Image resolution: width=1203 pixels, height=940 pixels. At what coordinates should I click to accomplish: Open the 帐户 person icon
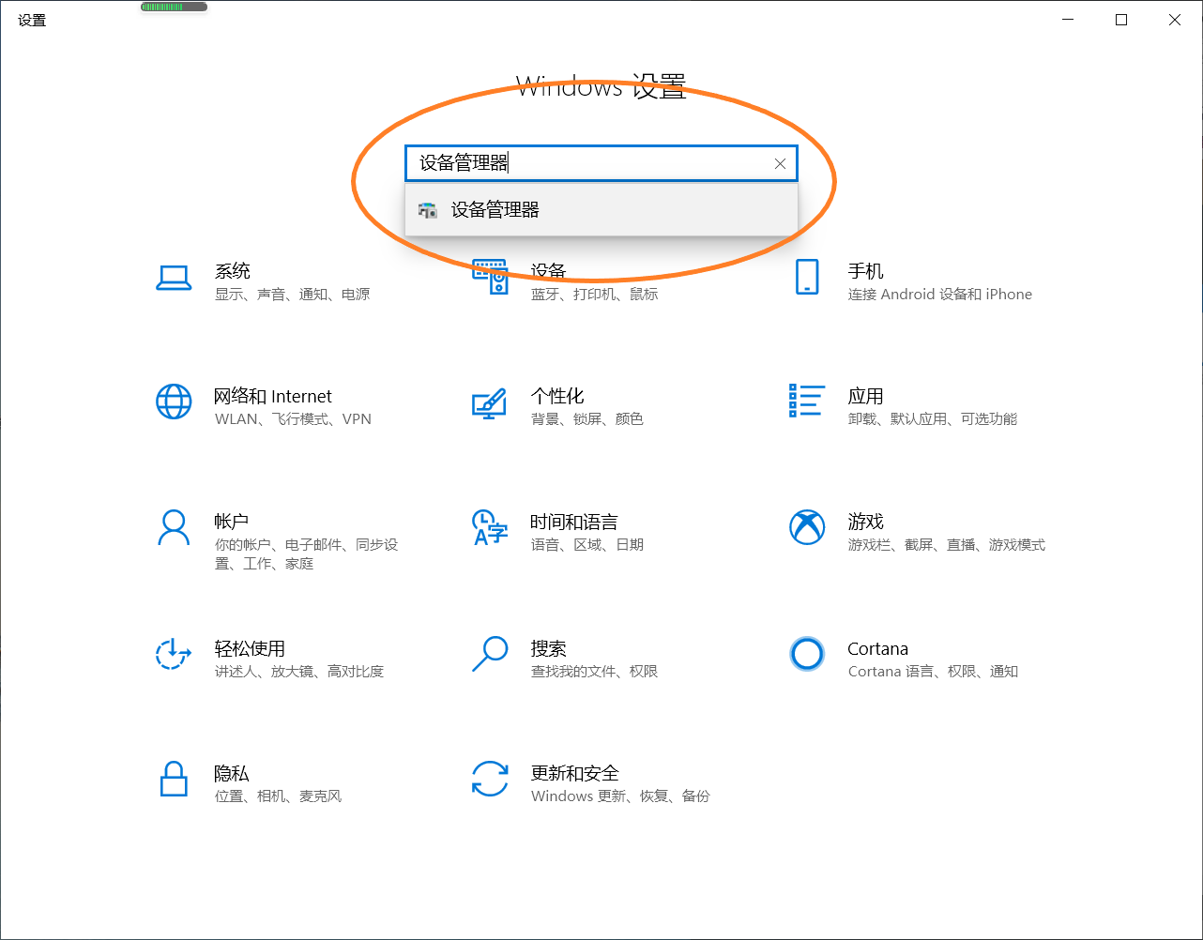click(x=174, y=527)
